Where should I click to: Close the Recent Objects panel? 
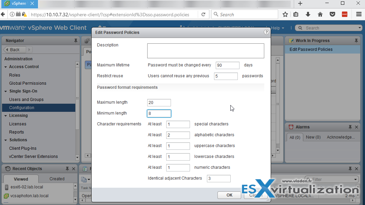pyautogui.click(x=74, y=169)
